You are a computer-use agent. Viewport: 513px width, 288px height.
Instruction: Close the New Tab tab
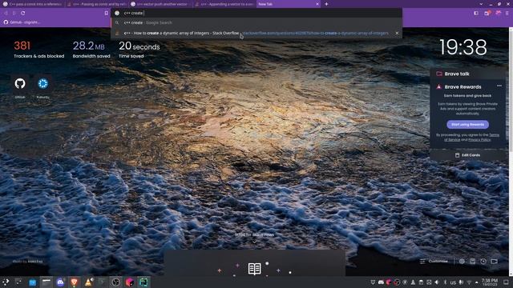point(317,4)
